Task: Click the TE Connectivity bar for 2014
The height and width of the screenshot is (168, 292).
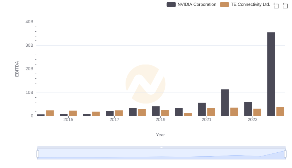Action: point(50,113)
